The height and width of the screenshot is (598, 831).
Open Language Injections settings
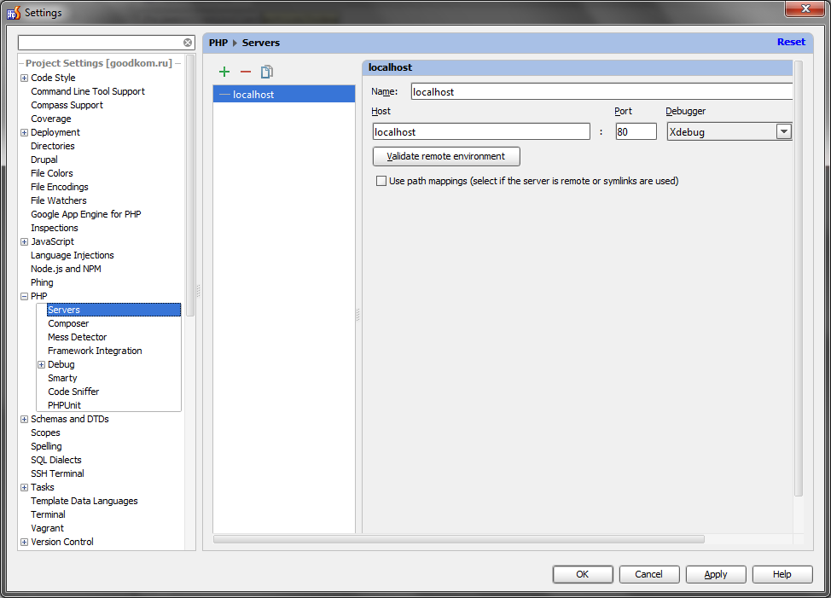click(x=72, y=255)
